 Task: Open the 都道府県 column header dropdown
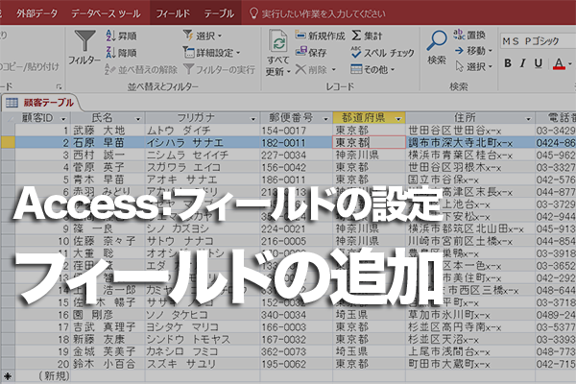point(398,119)
